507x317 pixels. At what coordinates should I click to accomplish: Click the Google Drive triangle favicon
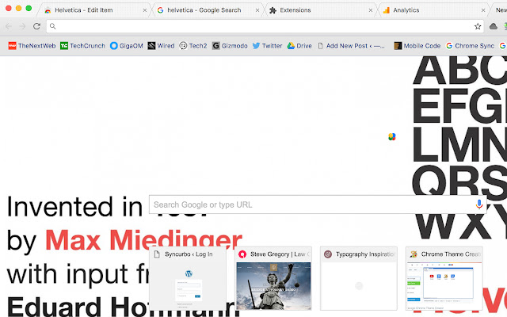tap(291, 46)
